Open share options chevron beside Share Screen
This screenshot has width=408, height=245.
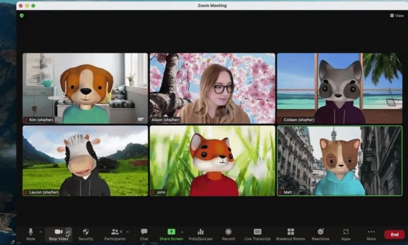pos(182,232)
